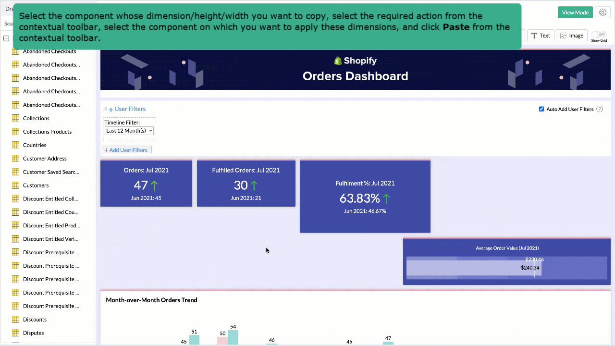Viewport: 615px width, 346px height.
Task: Click the Average Order Value bullet chart bar
Action: [473, 268]
